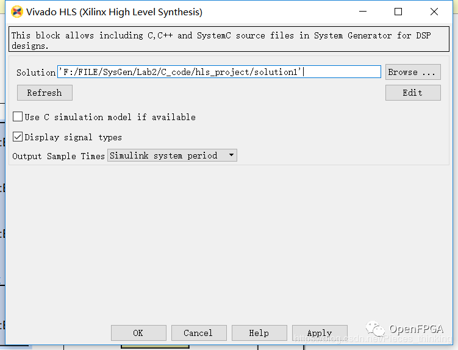
Task: Click the Solution path input field
Action: pos(219,72)
